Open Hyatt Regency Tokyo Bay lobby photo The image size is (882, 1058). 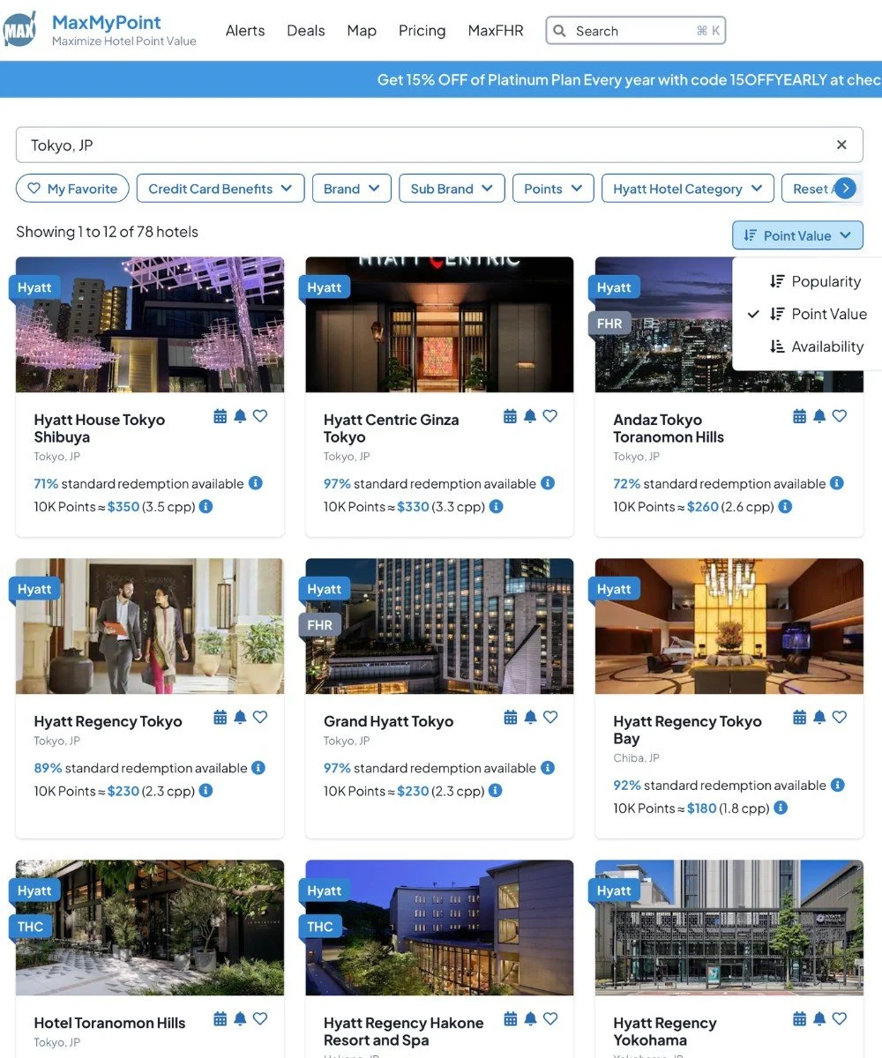click(x=729, y=626)
